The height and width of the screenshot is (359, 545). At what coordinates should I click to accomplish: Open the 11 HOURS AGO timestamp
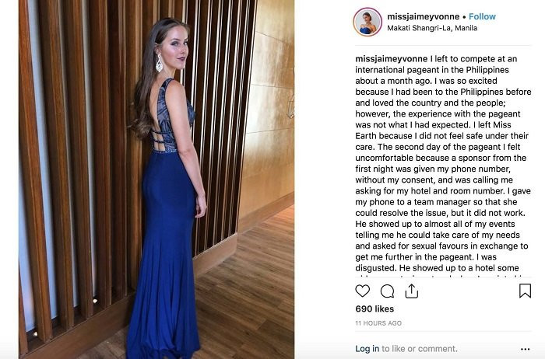pyautogui.click(x=378, y=322)
